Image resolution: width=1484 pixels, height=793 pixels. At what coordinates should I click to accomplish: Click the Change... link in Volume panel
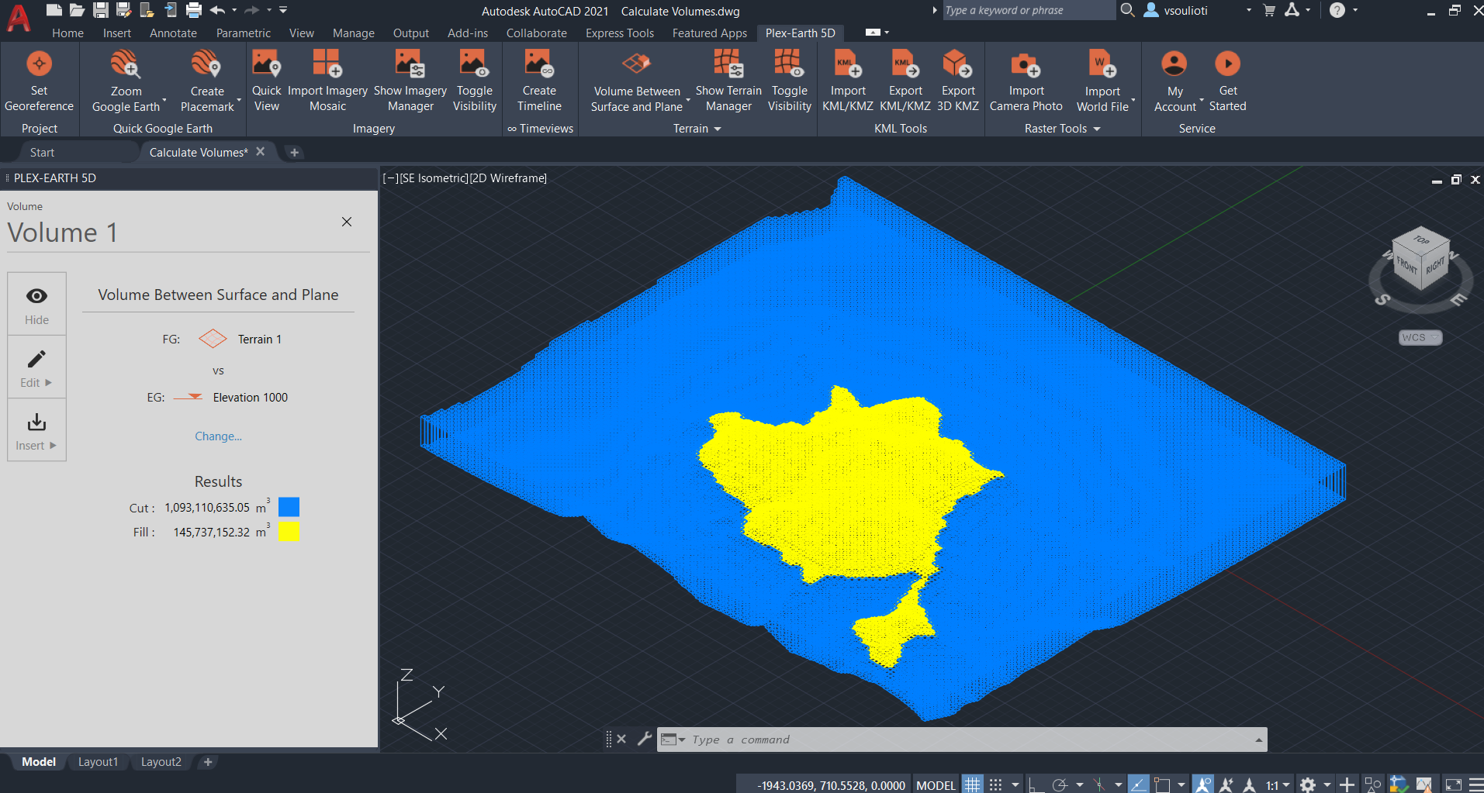pyautogui.click(x=218, y=436)
